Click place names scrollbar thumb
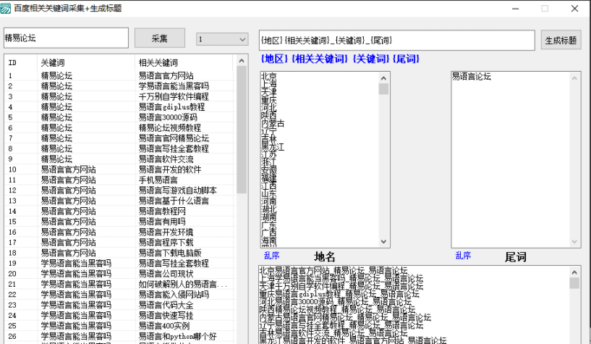The width and height of the screenshot is (591, 344). coord(383,89)
